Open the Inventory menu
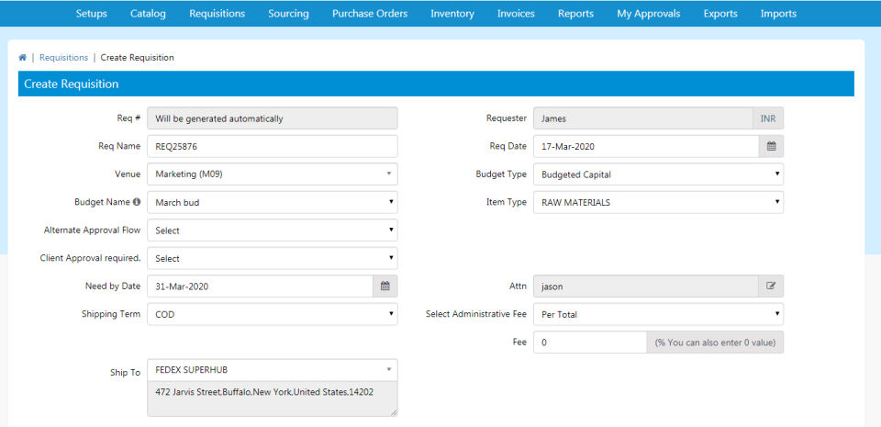Viewport: 881px width, 427px height. 452,14
